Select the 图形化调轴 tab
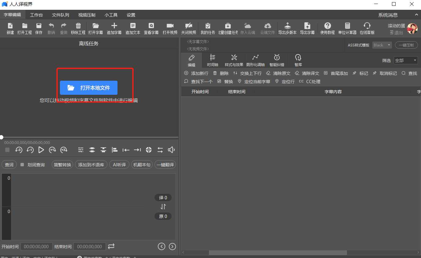This screenshot has width=421, height=258. [255, 60]
